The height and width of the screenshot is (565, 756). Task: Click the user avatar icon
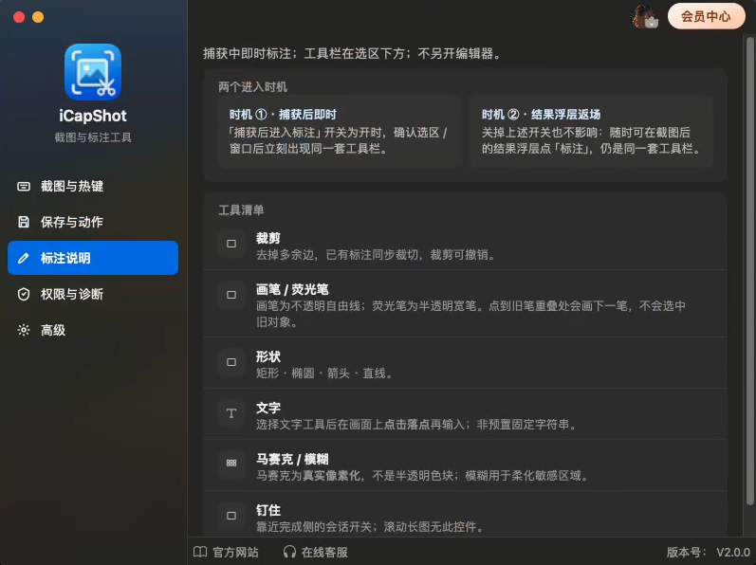pos(645,16)
